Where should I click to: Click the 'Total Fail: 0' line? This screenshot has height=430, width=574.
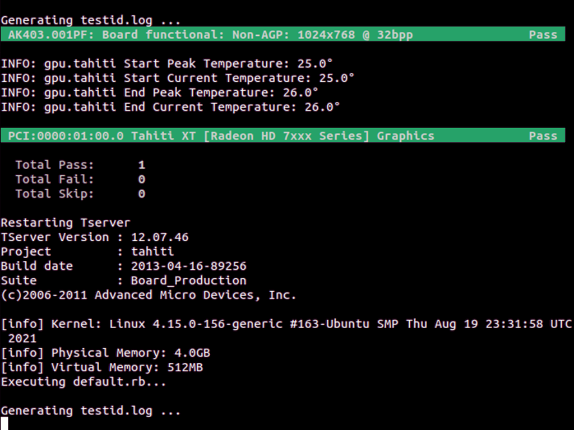tap(80, 179)
